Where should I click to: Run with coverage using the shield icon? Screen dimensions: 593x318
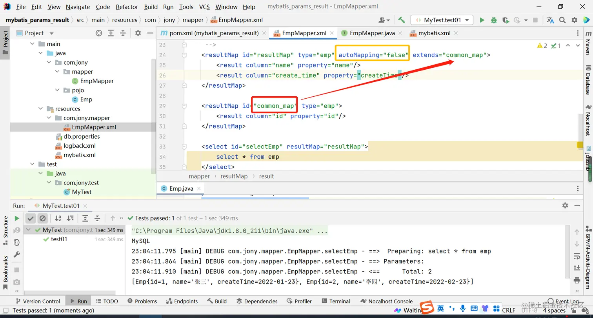pyautogui.click(x=506, y=20)
